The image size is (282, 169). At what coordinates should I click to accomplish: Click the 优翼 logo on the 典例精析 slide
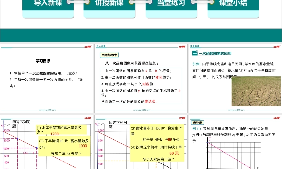(276, 118)
